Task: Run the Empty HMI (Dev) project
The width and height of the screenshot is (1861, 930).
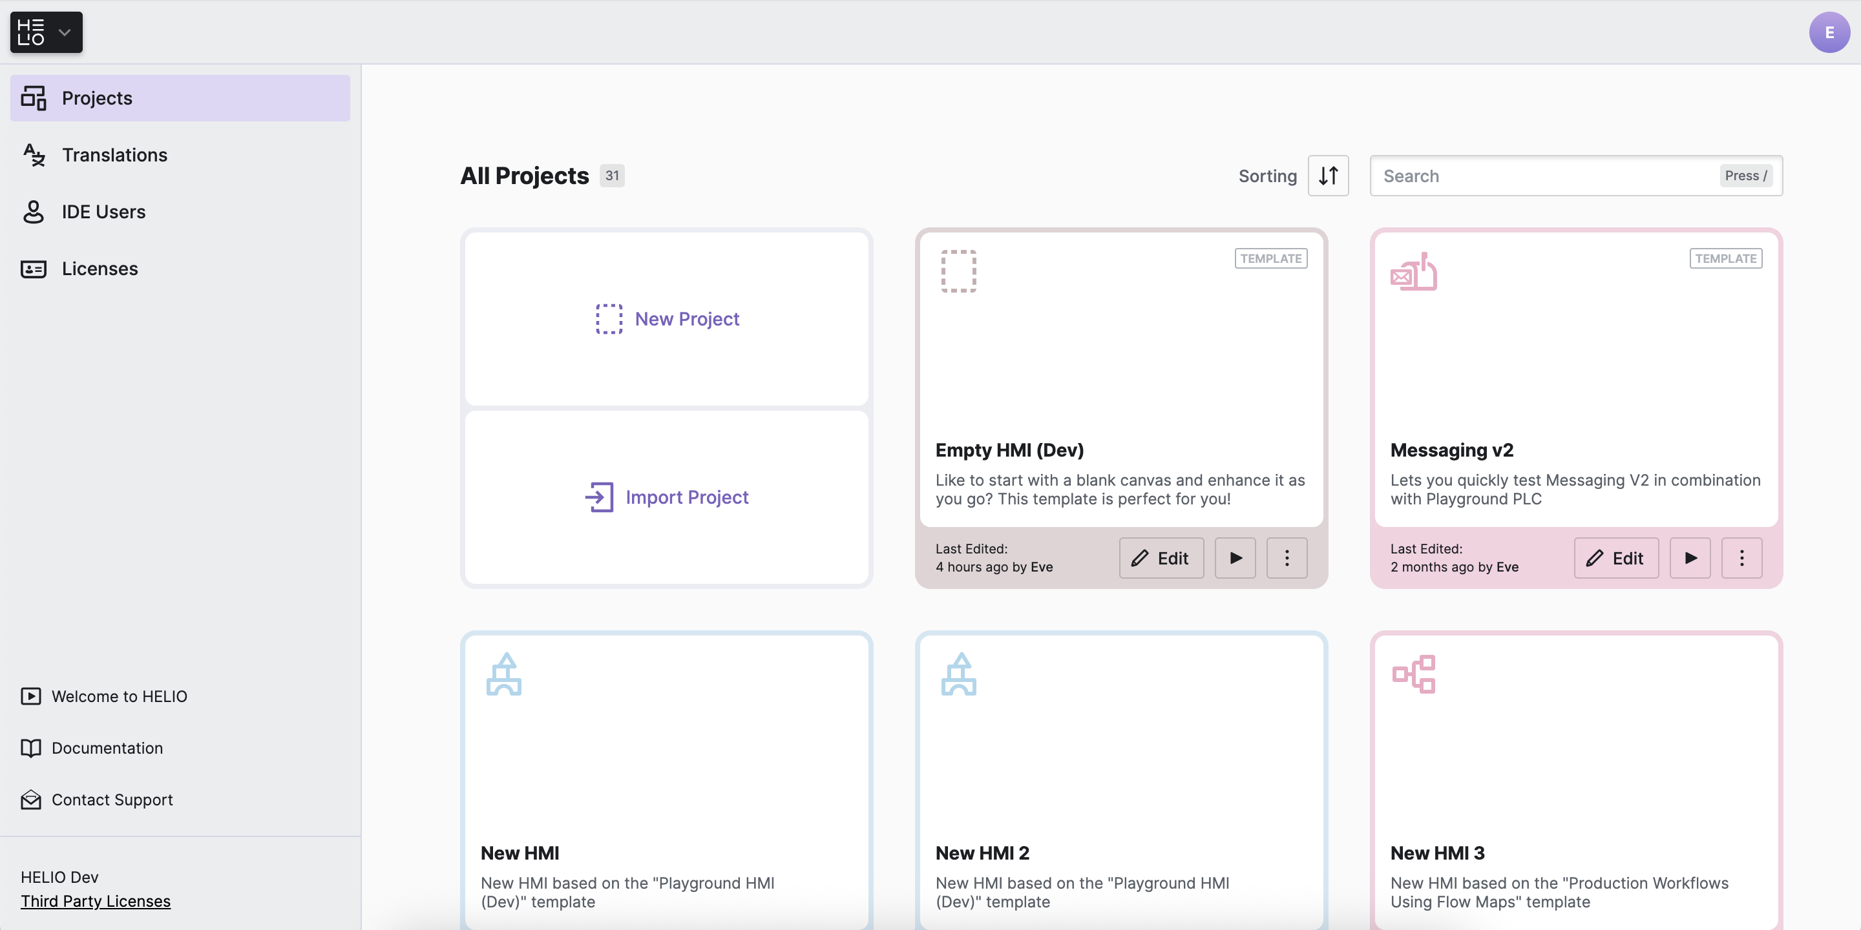Action: (x=1235, y=558)
